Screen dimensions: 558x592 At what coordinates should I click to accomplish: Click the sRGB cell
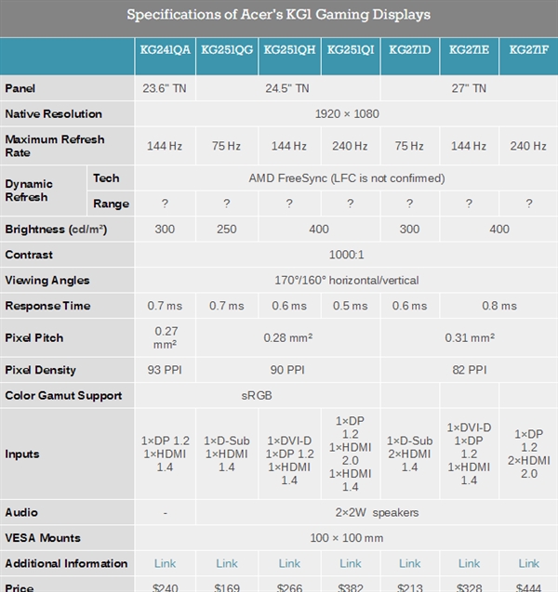[258, 396]
